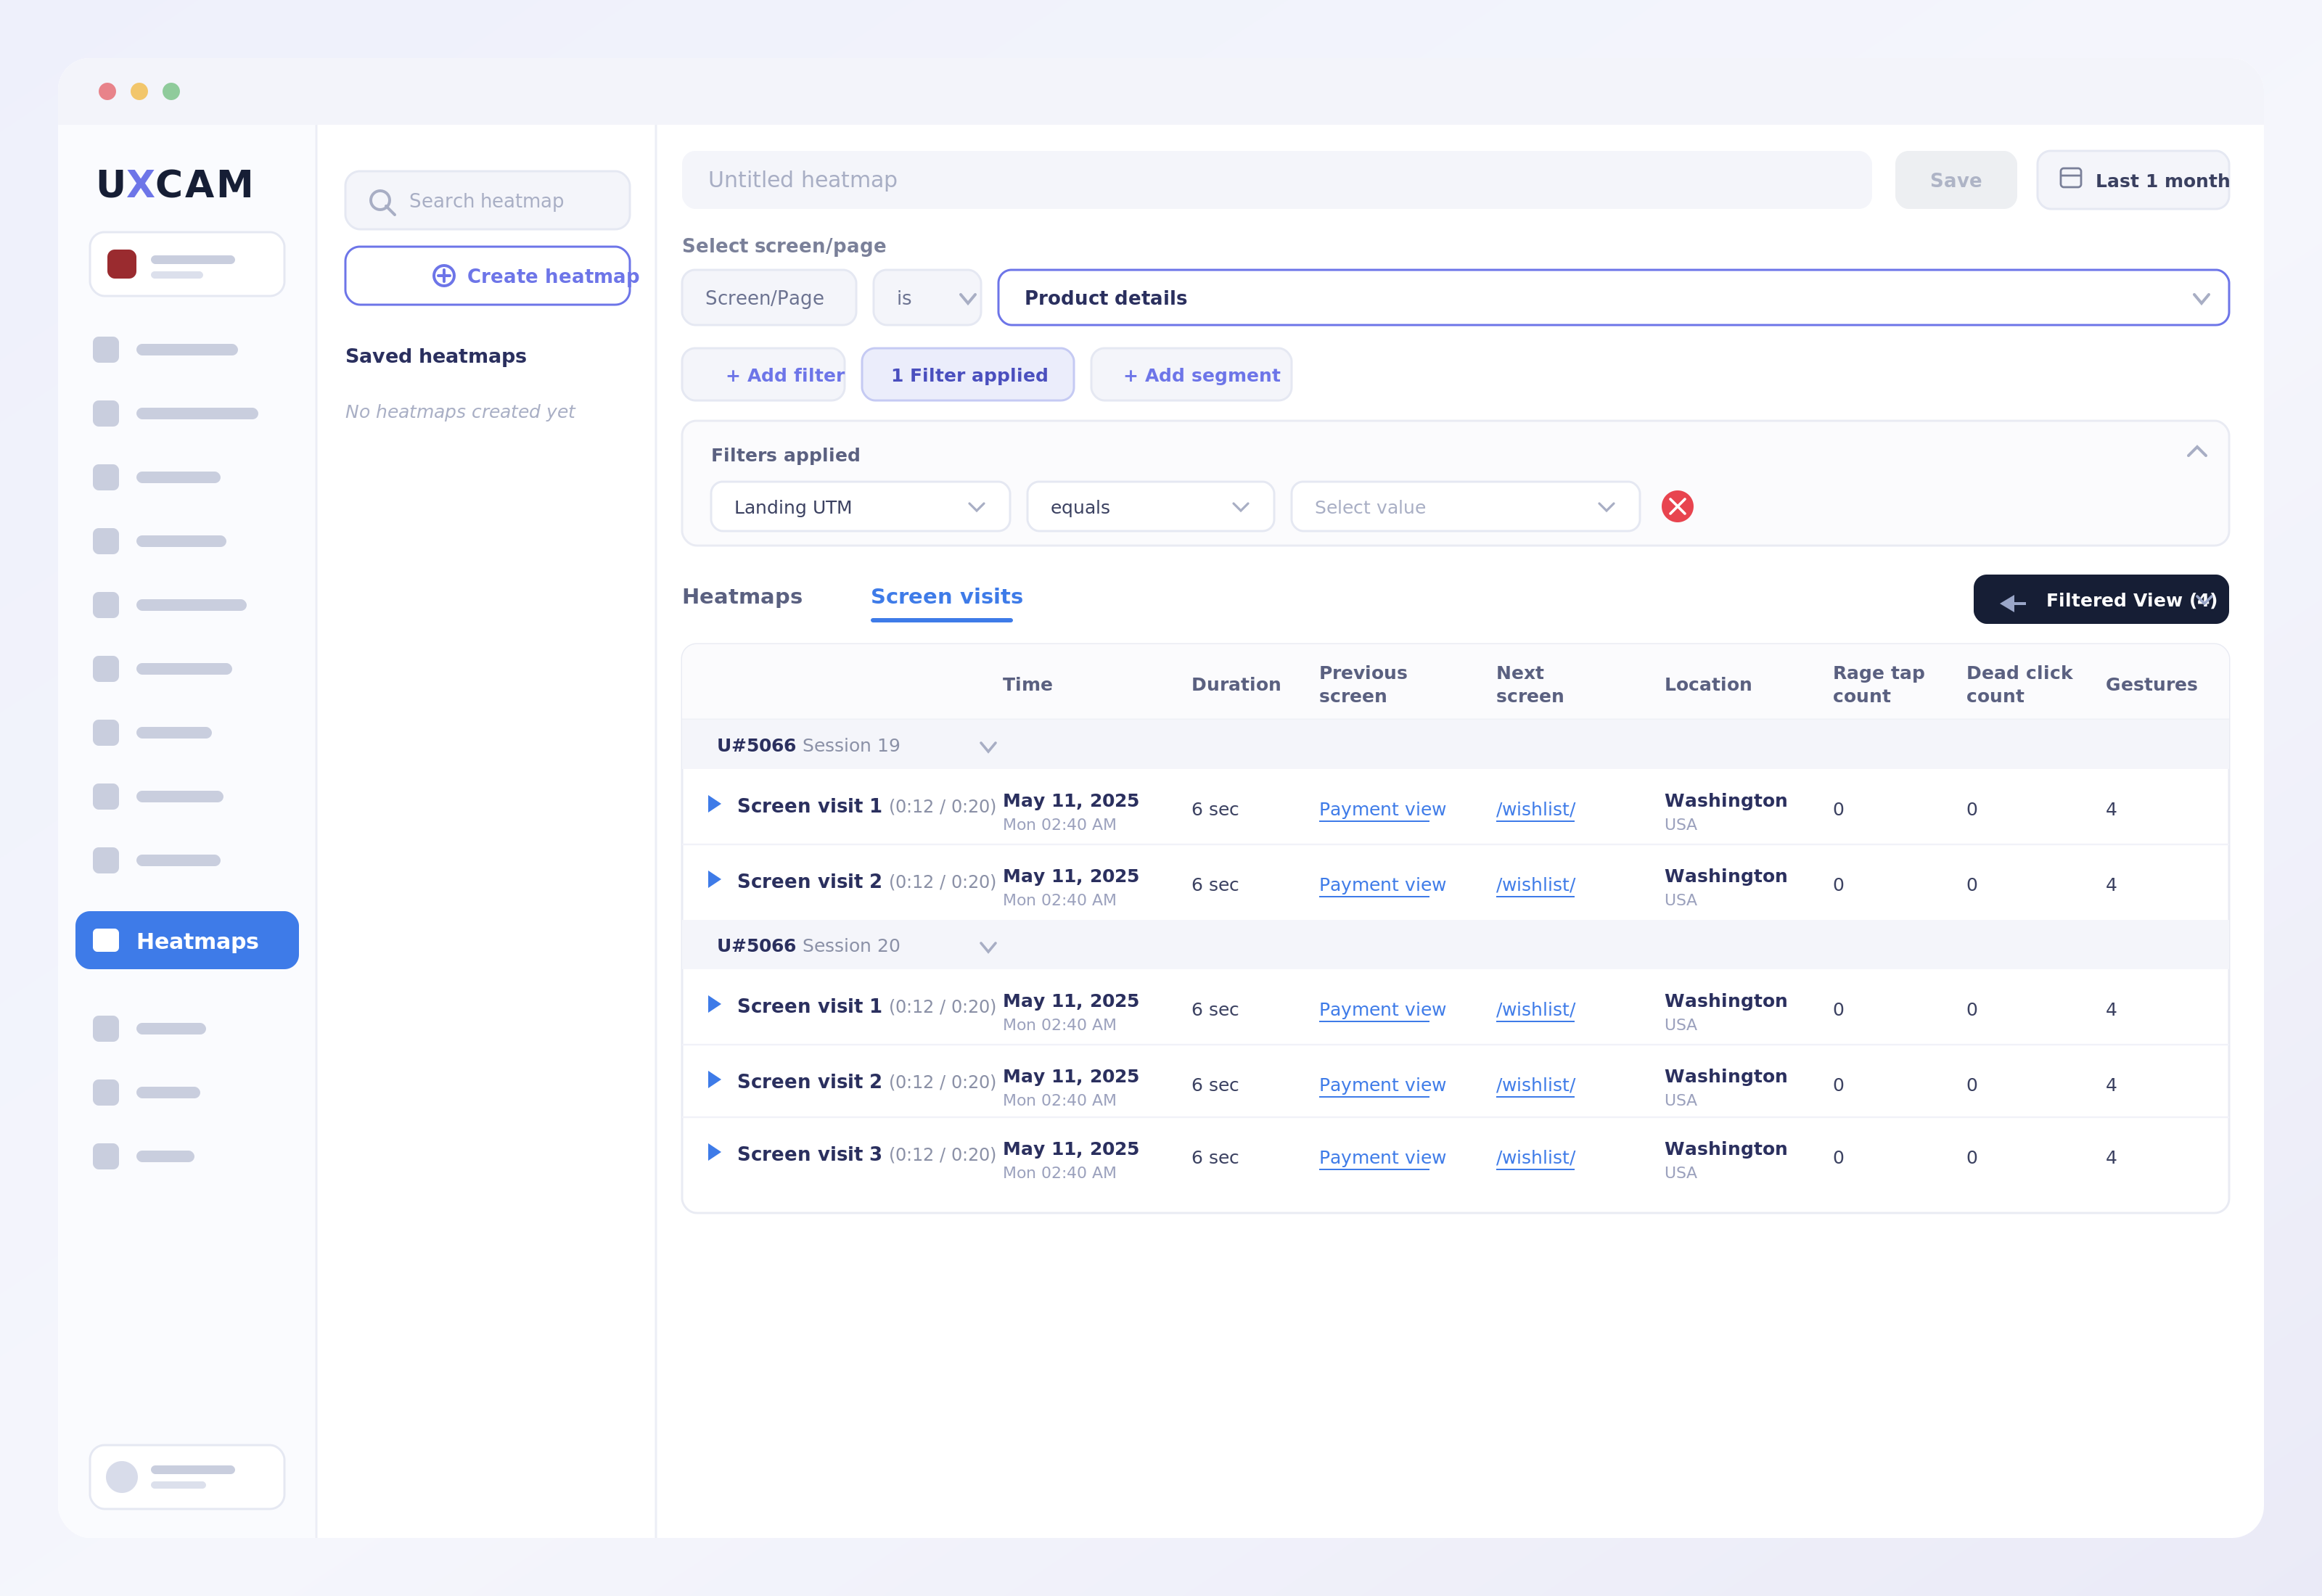Open the equals condition dropdown

point(1150,507)
